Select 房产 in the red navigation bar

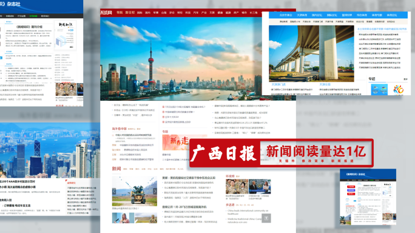pyautogui.click(x=236, y=13)
